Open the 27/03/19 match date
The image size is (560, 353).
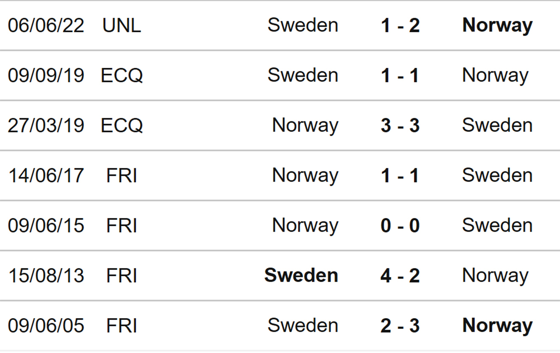coord(46,126)
